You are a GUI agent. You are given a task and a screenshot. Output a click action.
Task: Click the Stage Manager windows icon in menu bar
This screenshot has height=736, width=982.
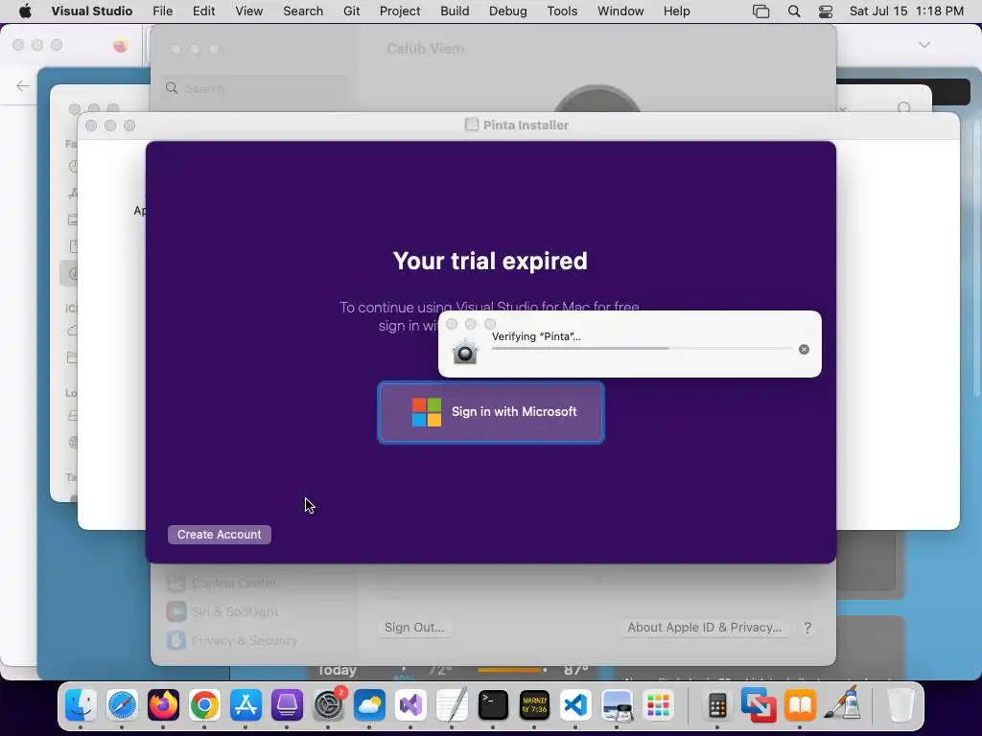click(760, 11)
